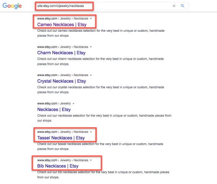Click the www.etsy.com › Jewelry breadcrumb above Necklaces | Etsy
This screenshot has height=184, width=217.
(x=54, y=103)
